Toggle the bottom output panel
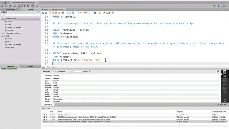 click(222, 6)
